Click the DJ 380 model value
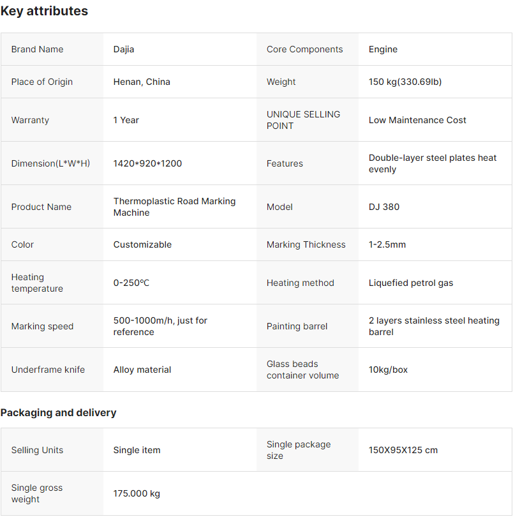The width and height of the screenshot is (513, 517). pos(384,207)
